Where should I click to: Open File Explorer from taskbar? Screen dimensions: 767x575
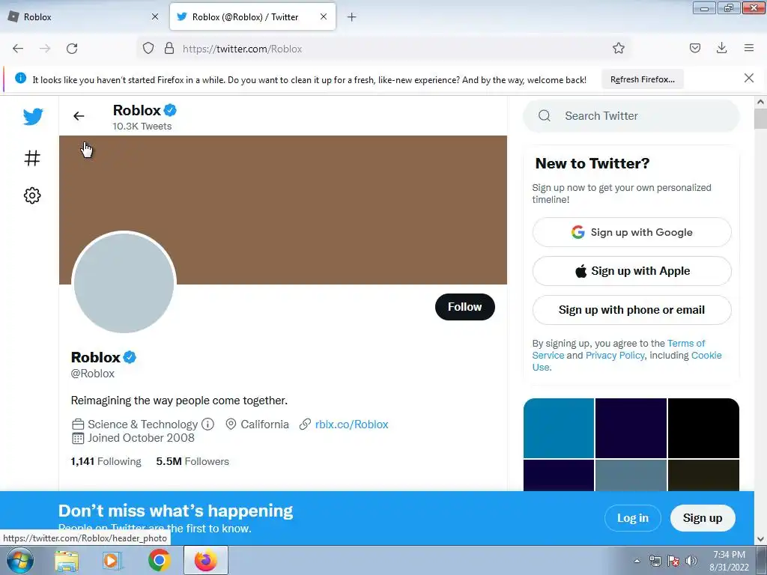(x=67, y=560)
